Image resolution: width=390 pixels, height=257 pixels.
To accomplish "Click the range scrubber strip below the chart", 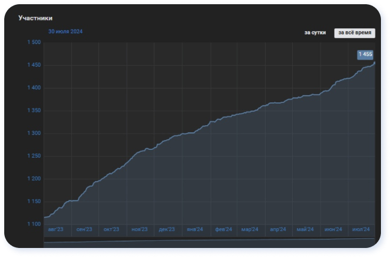I will point(209,241).
